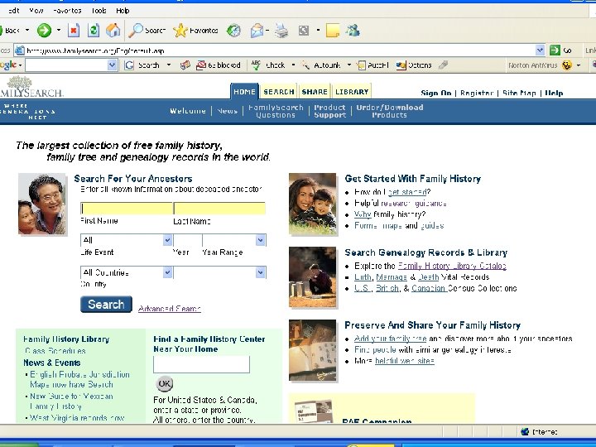The height and width of the screenshot is (447, 596).
Task: Click the yellow note Discuss icon
Action: pyautogui.click(x=333, y=31)
